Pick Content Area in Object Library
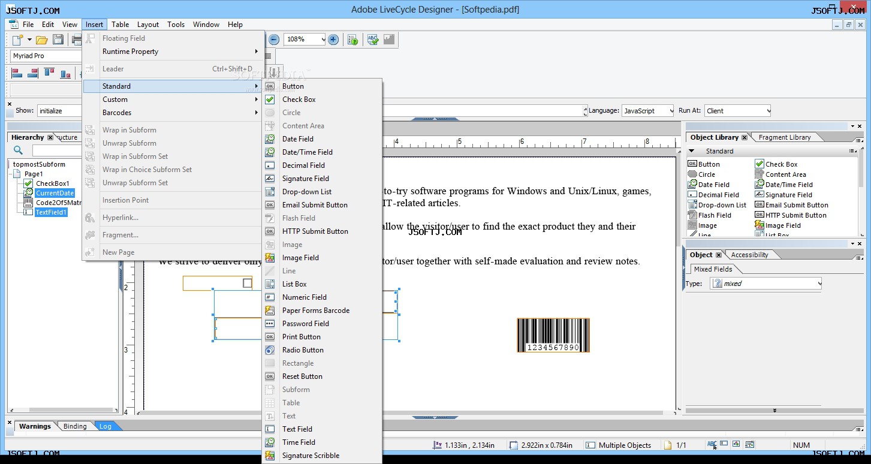The height and width of the screenshot is (464, 871). click(780, 174)
